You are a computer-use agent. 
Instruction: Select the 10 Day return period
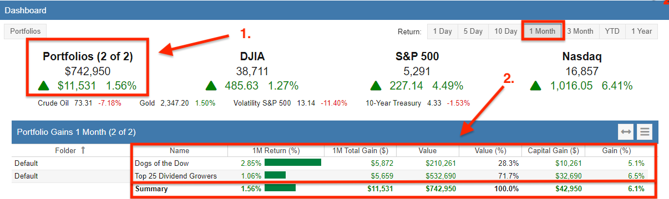[x=506, y=32]
